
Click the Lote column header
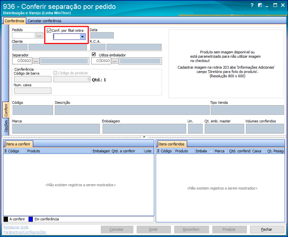[x=148, y=151]
